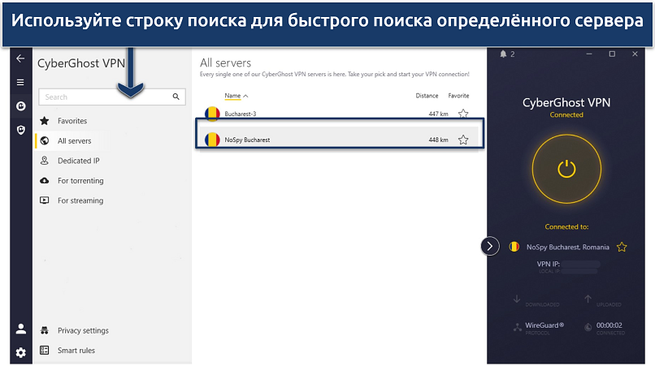The height and width of the screenshot is (366, 655).
Task: Click the search magnifier icon
Action: pos(176,97)
